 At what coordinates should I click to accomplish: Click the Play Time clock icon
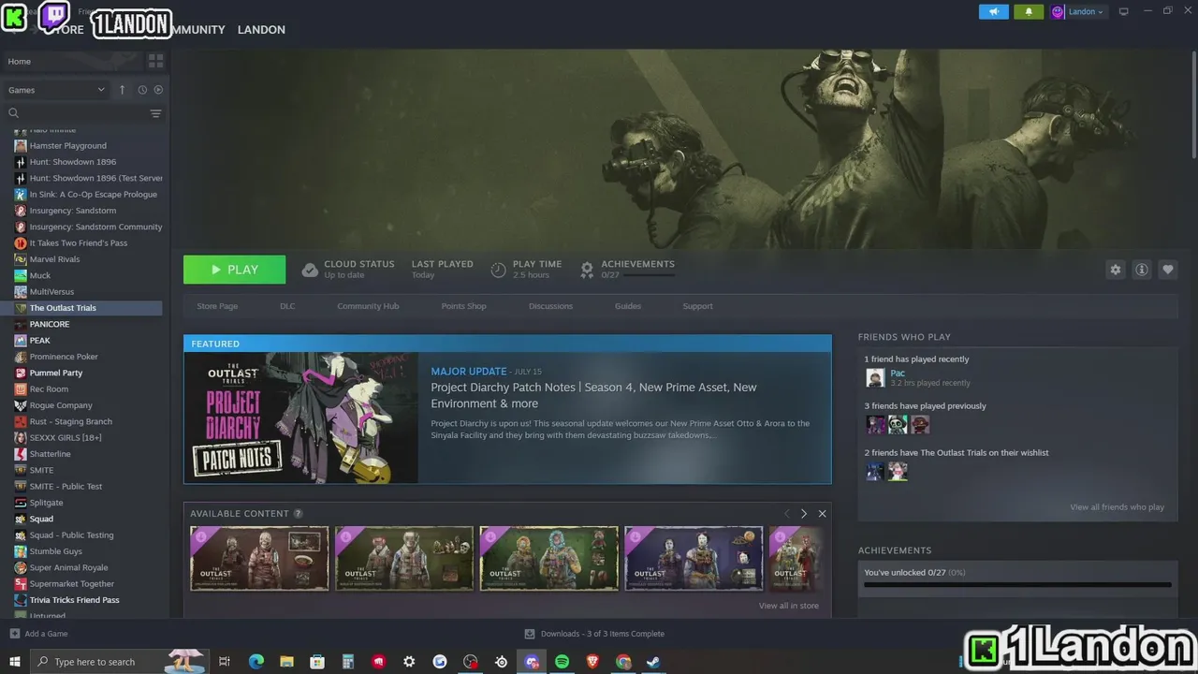click(498, 270)
